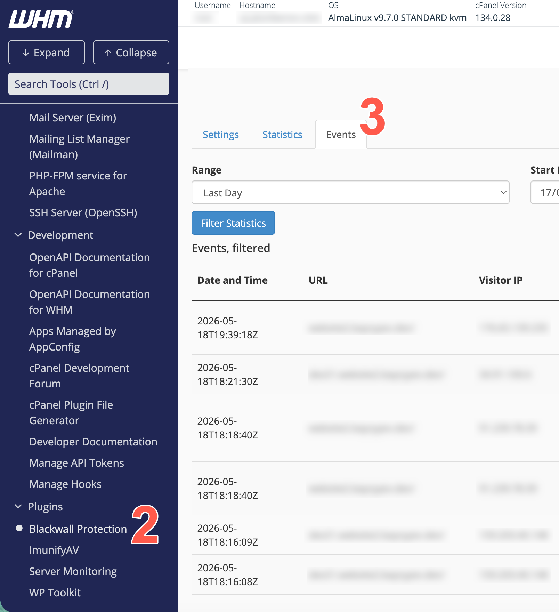
Task: Open SSH Server (OpenSSH) settings
Action: tap(83, 212)
